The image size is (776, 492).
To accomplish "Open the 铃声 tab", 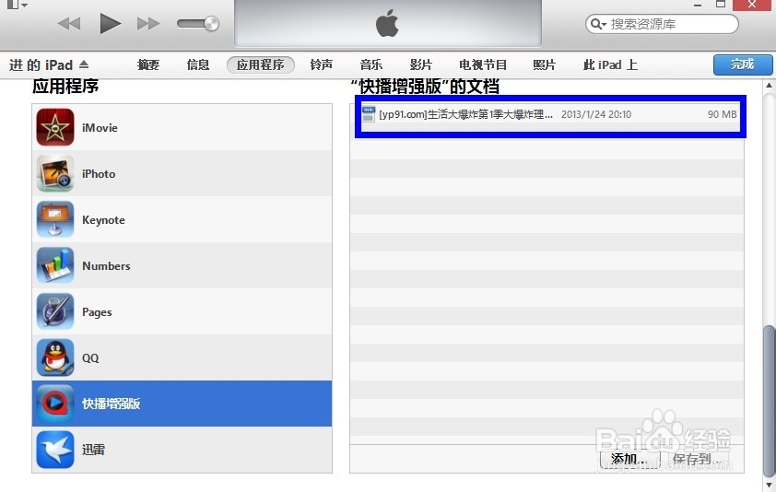I will coord(322,64).
